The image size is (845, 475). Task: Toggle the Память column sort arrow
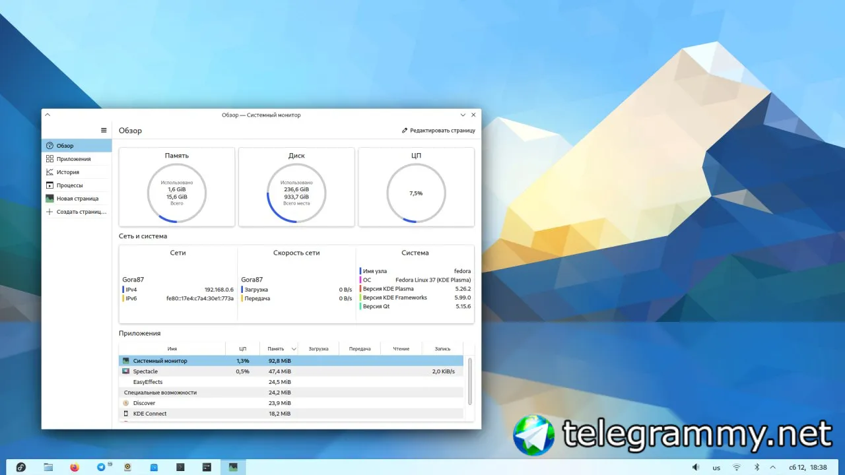(x=294, y=349)
